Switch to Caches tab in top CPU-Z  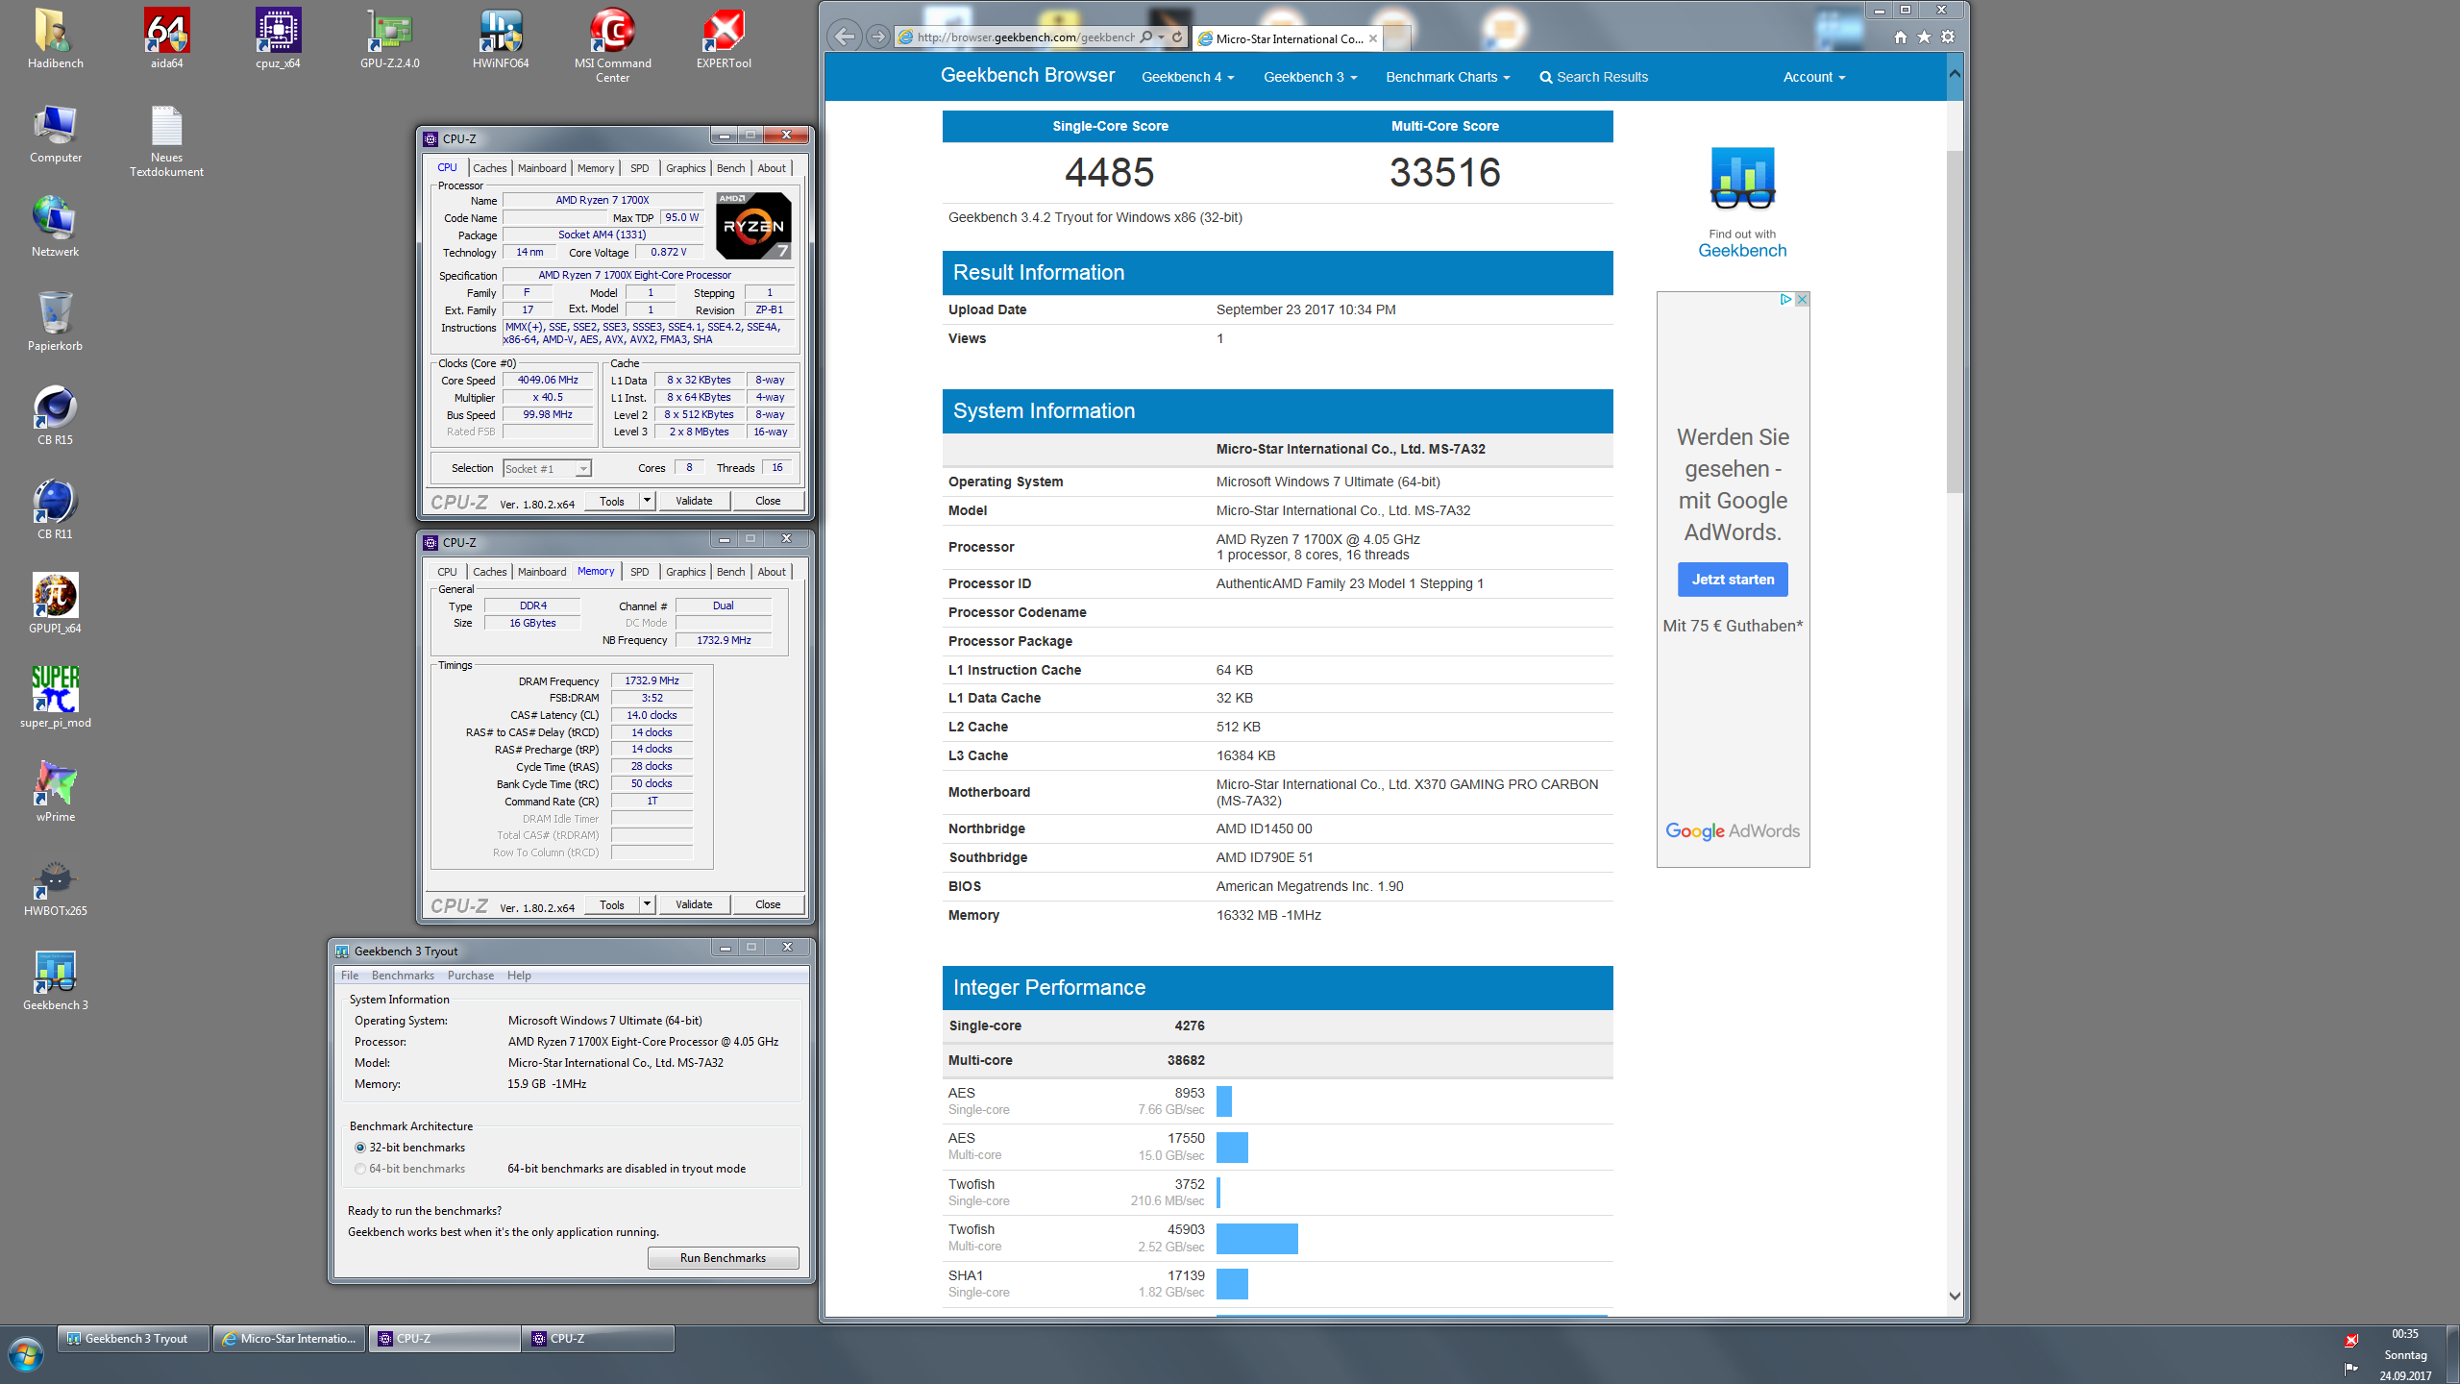[489, 168]
